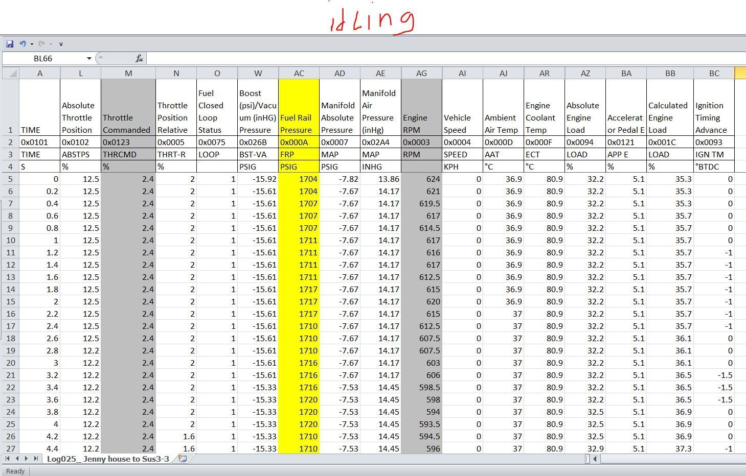
Task: Click the Insert Worksheet tab icon
Action: 183,459
